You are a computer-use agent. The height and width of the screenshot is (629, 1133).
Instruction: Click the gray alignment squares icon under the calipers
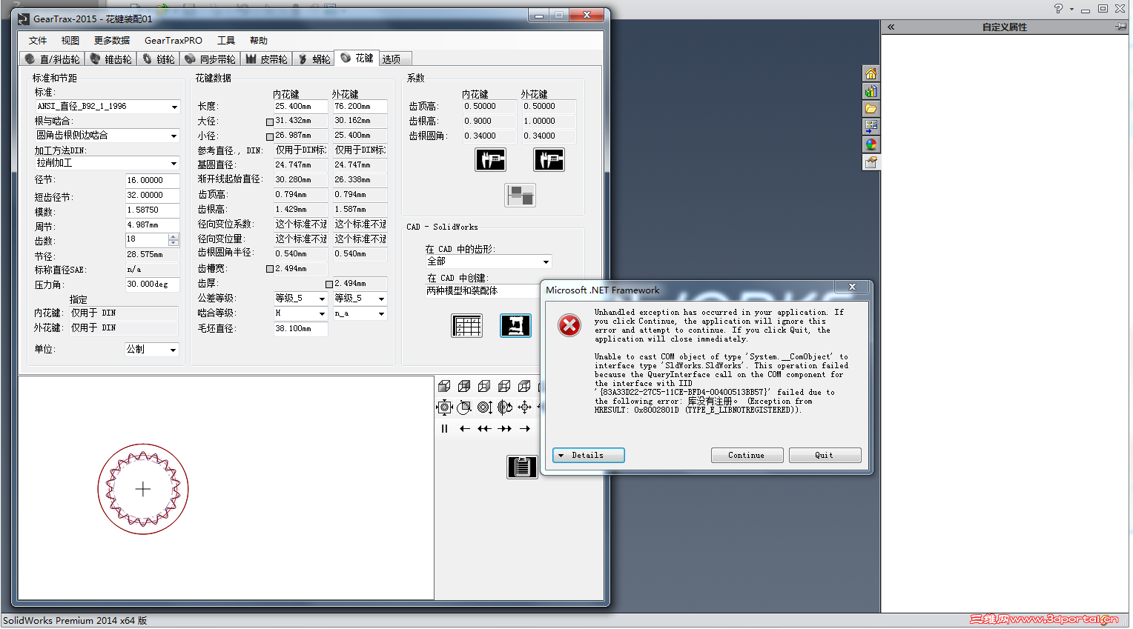(520, 196)
